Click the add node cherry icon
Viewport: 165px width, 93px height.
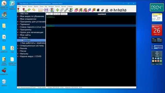(x=19, y=10)
